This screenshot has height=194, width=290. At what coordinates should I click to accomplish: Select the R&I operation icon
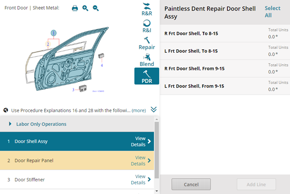pos(147,26)
